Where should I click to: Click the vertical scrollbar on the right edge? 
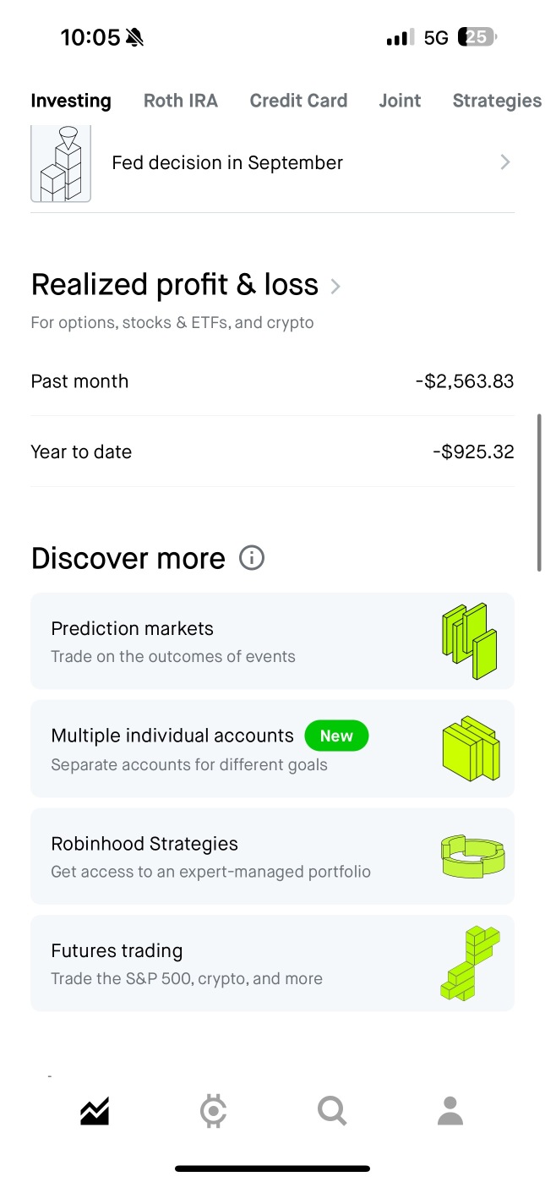tap(539, 493)
